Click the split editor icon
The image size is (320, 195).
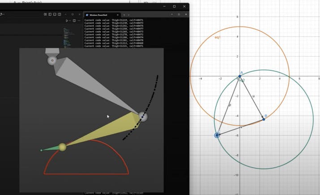click(74, 21)
